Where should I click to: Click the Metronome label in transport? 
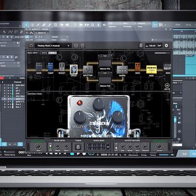click(x=133, y=155)
